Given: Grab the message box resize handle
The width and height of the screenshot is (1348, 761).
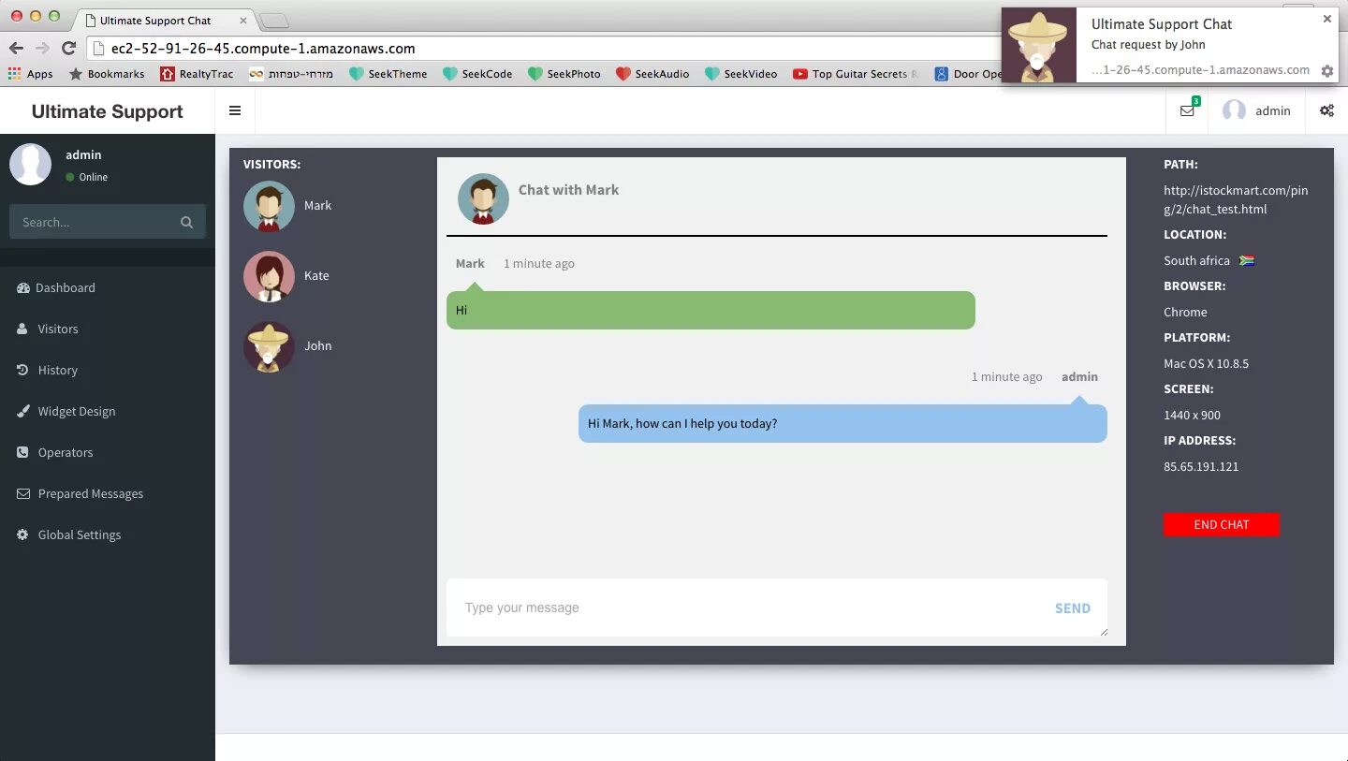Looking at the screenshot, I should pos(1103,632).
